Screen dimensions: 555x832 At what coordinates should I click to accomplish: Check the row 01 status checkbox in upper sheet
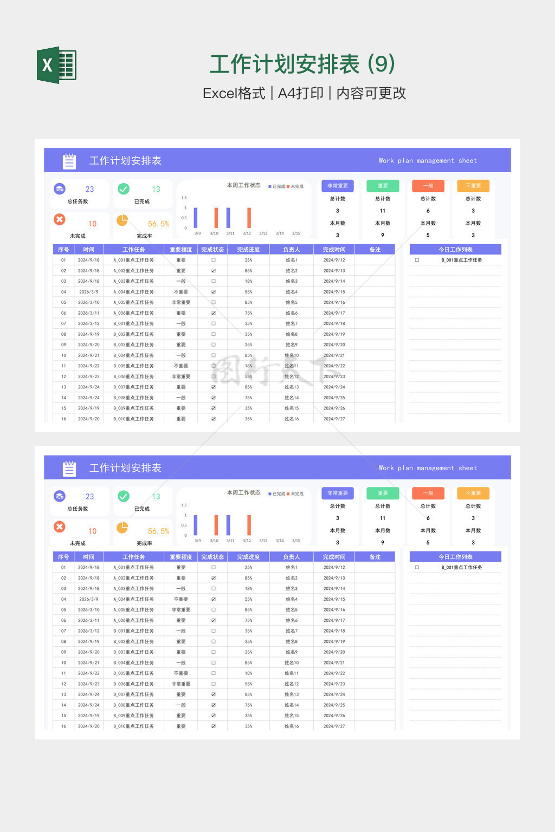pos(214,260)
